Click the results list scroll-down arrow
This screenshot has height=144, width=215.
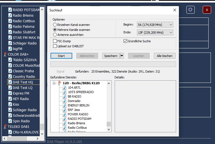(109, 130)
